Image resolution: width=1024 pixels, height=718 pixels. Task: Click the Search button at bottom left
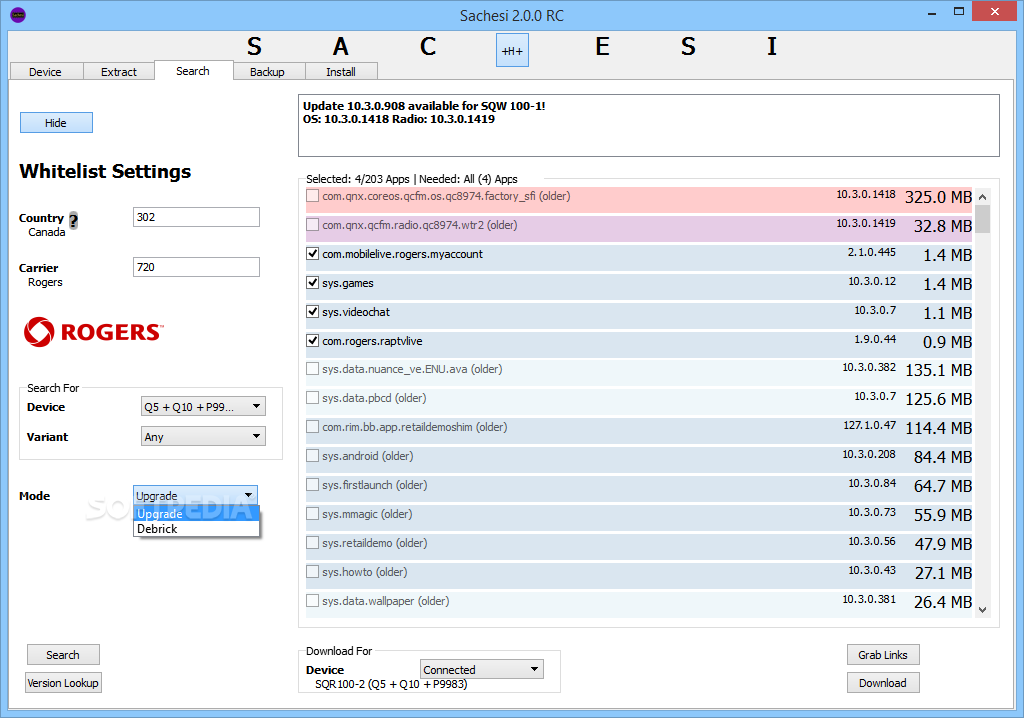(x=63, y=655)
